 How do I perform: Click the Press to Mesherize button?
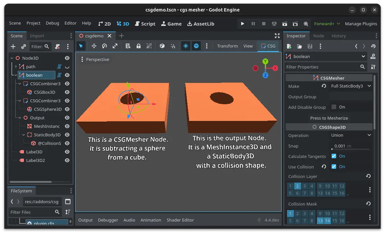click(329, 118)
